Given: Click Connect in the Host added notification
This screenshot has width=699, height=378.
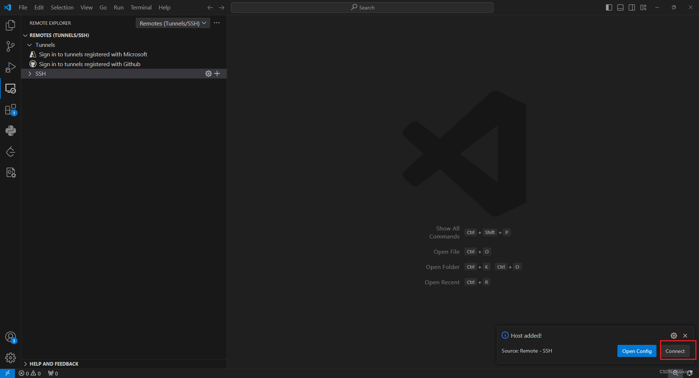Looking at the screenshot, I should (x=675, y=351).
